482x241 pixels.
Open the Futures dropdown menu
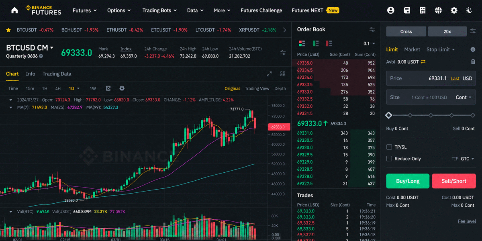pos(85,10)
